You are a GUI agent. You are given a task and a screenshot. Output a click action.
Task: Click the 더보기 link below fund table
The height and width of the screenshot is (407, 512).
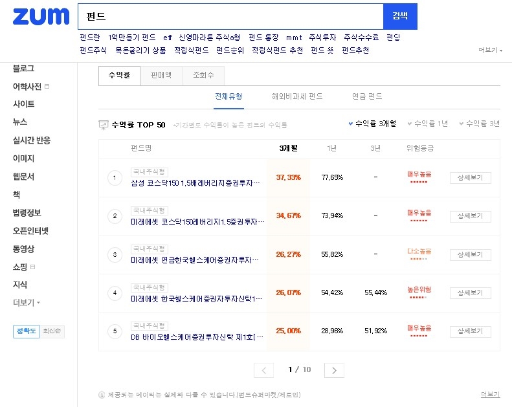click(490, 395)
